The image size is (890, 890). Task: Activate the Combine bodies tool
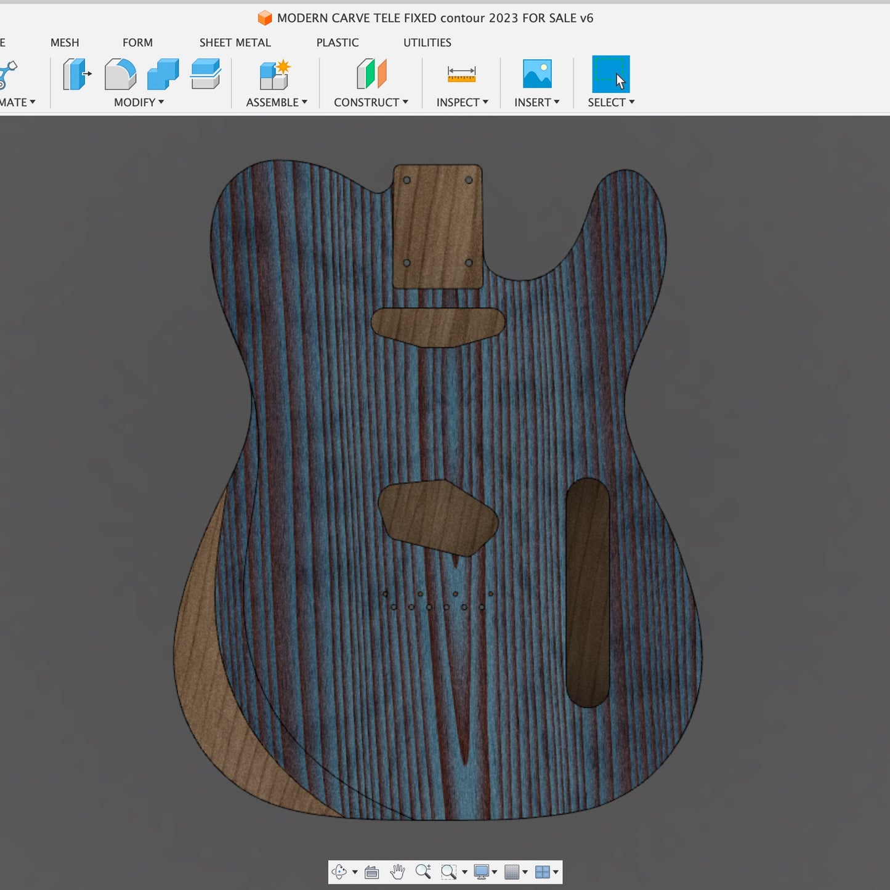163,75
